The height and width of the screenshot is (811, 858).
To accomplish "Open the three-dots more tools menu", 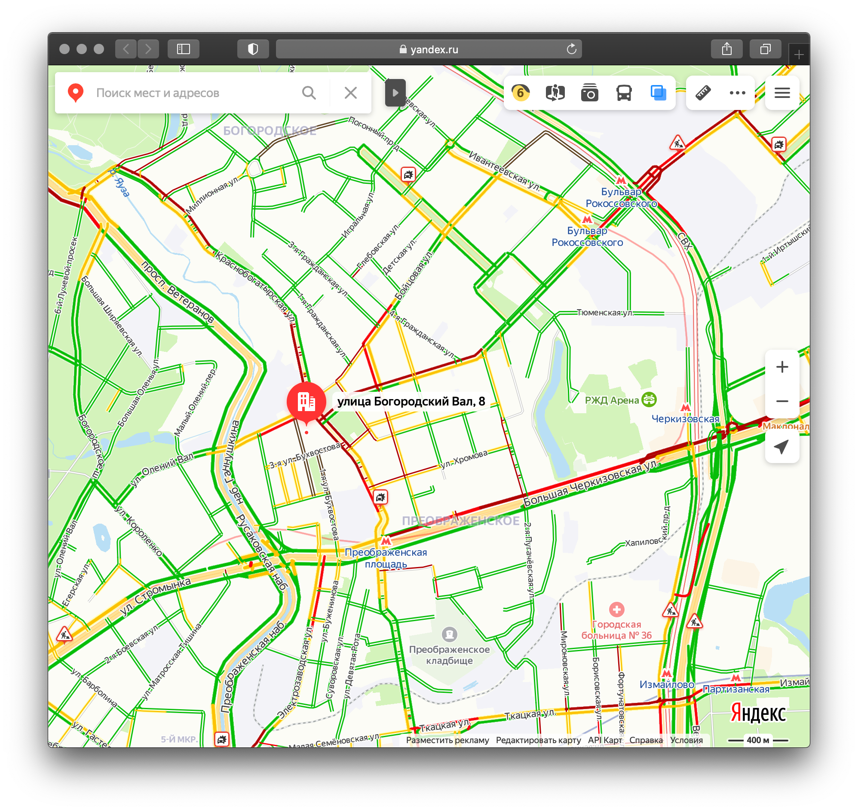I will pos(737,93).
